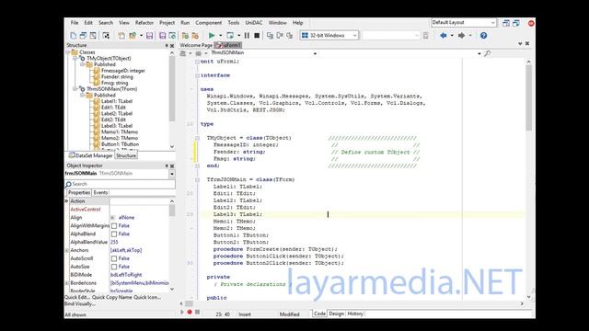Image resolution: width=589 pixels, height=331 pixels.
Task: Click the Save Desktop layout icon
Action: click(x=506, y=23)
